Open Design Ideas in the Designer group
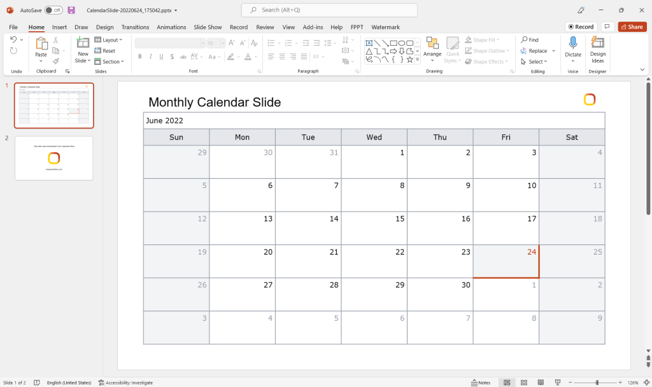 coord(597,51)
